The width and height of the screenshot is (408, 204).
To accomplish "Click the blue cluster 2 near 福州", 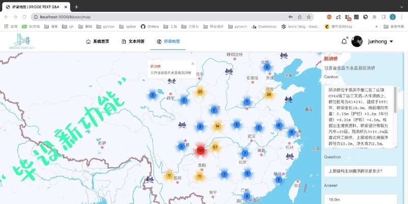I will (x=279, y=180).
